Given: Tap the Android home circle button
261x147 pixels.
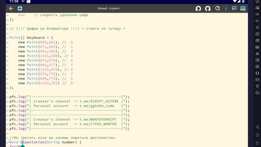Looking at the screenshot, I should pos(257,135).
